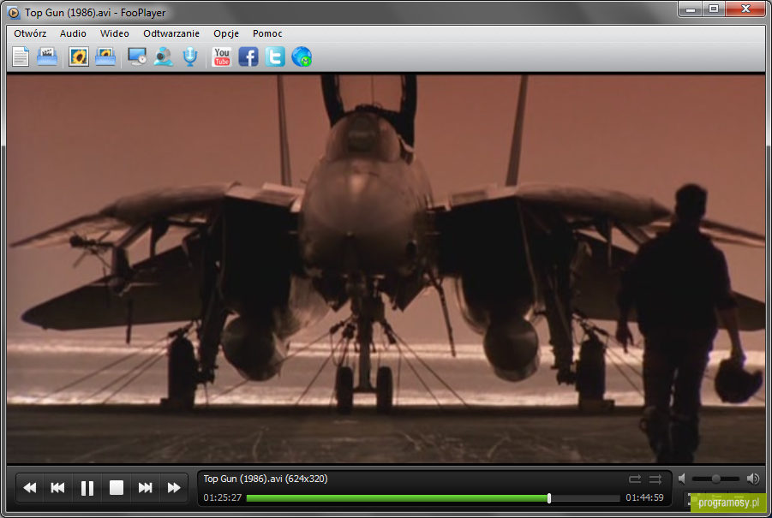This screenshot has height=518, width=772.
Task: Fast-forward the video with double-right arrows
Action: pos(174,487)
